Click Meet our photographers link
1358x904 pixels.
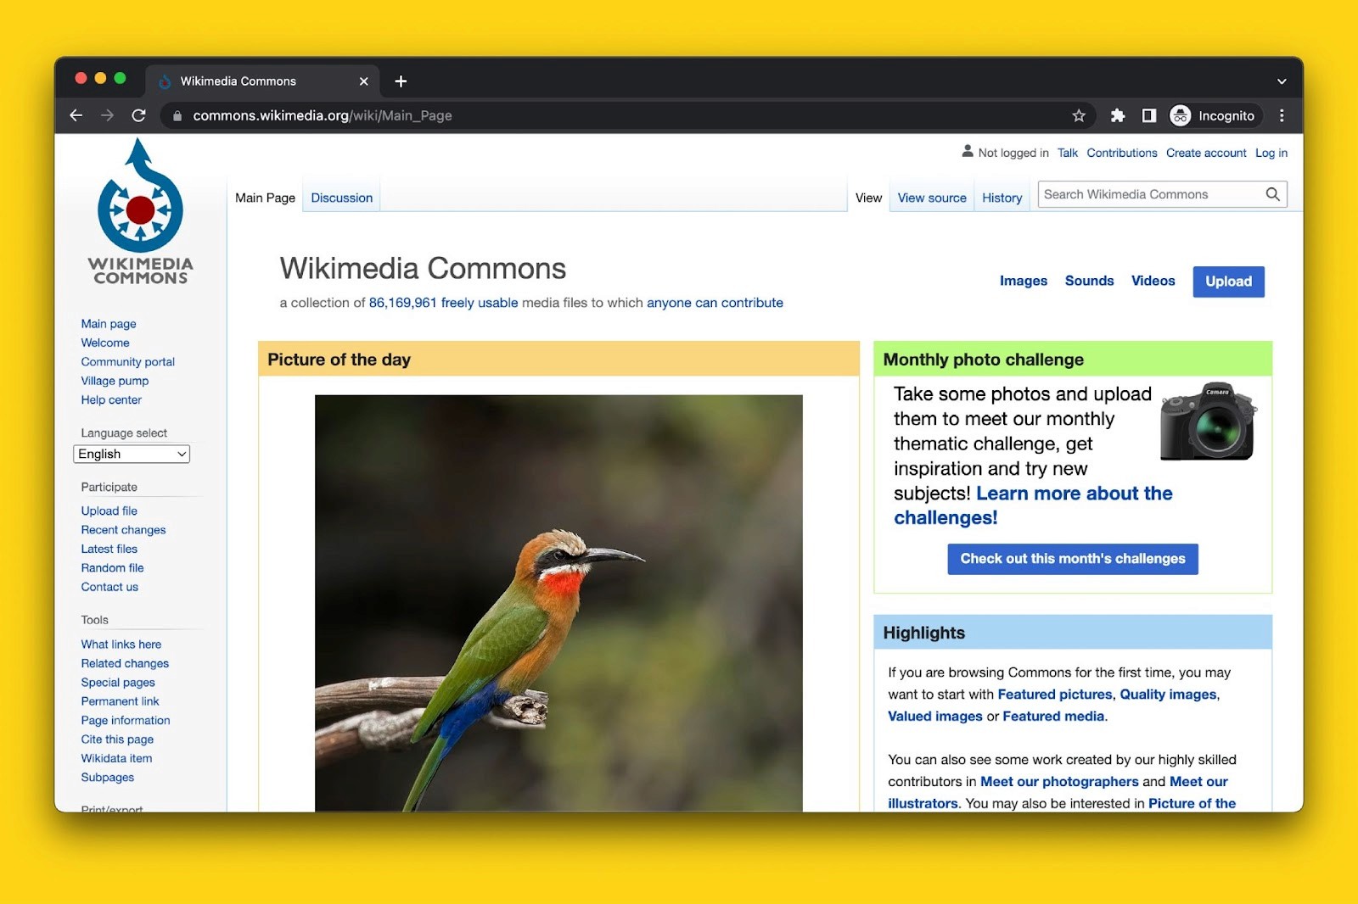pos(1059,782)
